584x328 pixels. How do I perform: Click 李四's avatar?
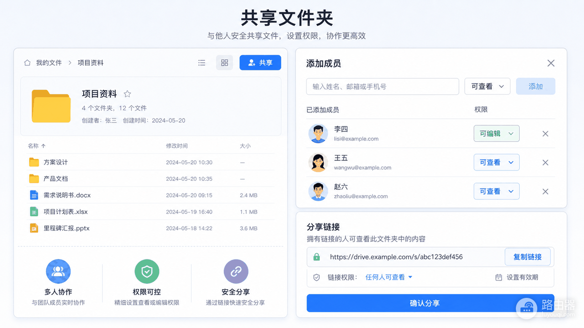318,134
